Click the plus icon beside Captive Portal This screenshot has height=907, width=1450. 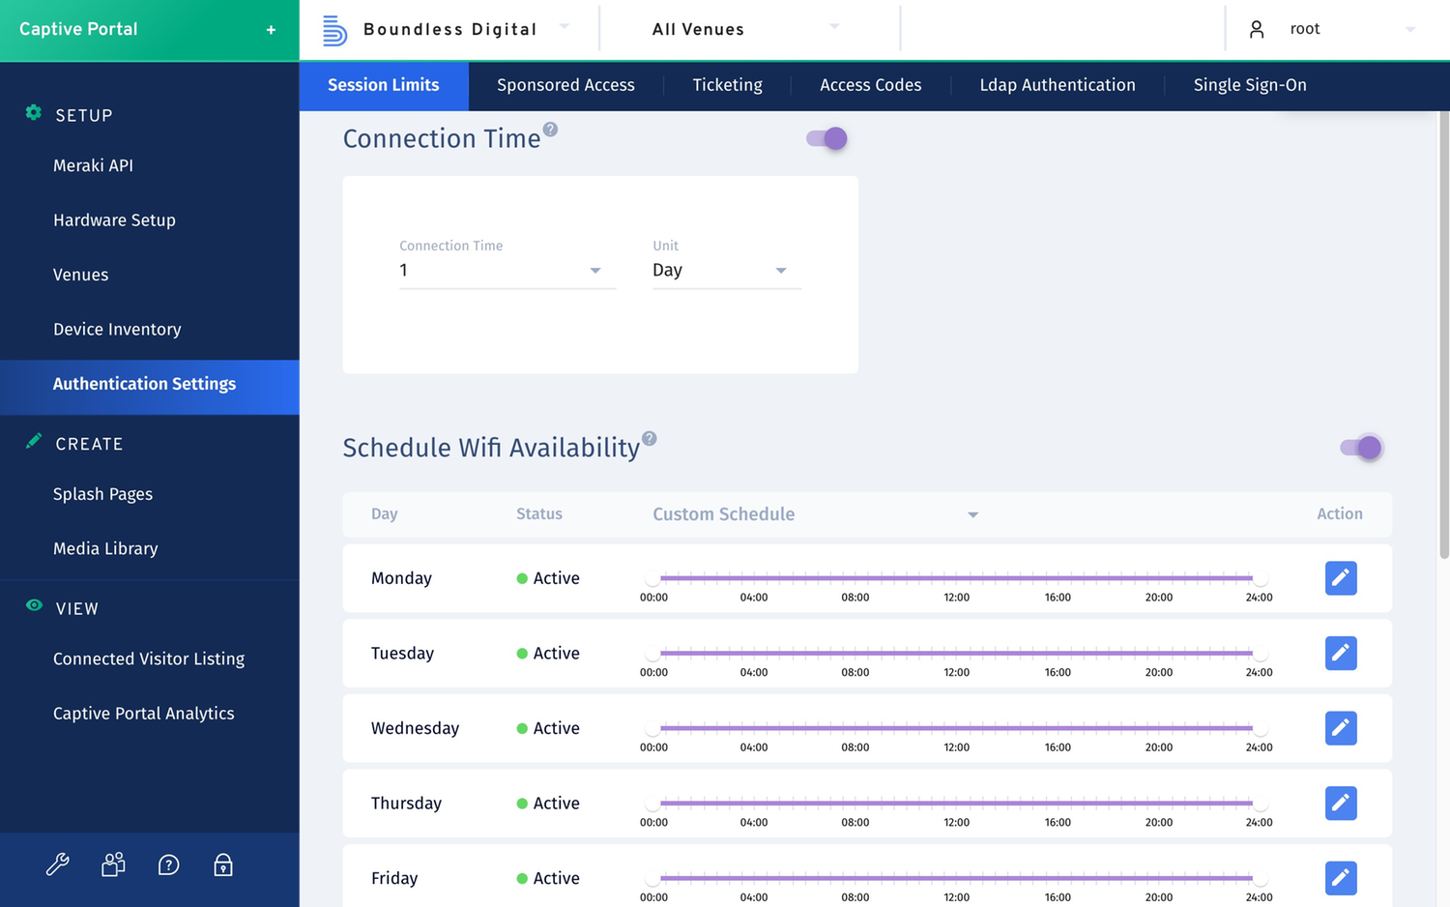(x=271, y=29)
